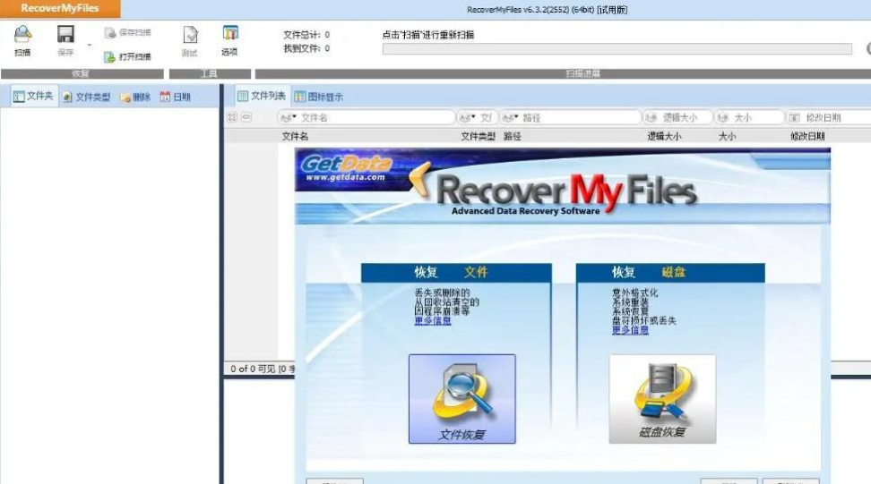Click the 恢复 磁盘 panel header
This screenshot has width=871, height=484.
(x=670, y=272)
